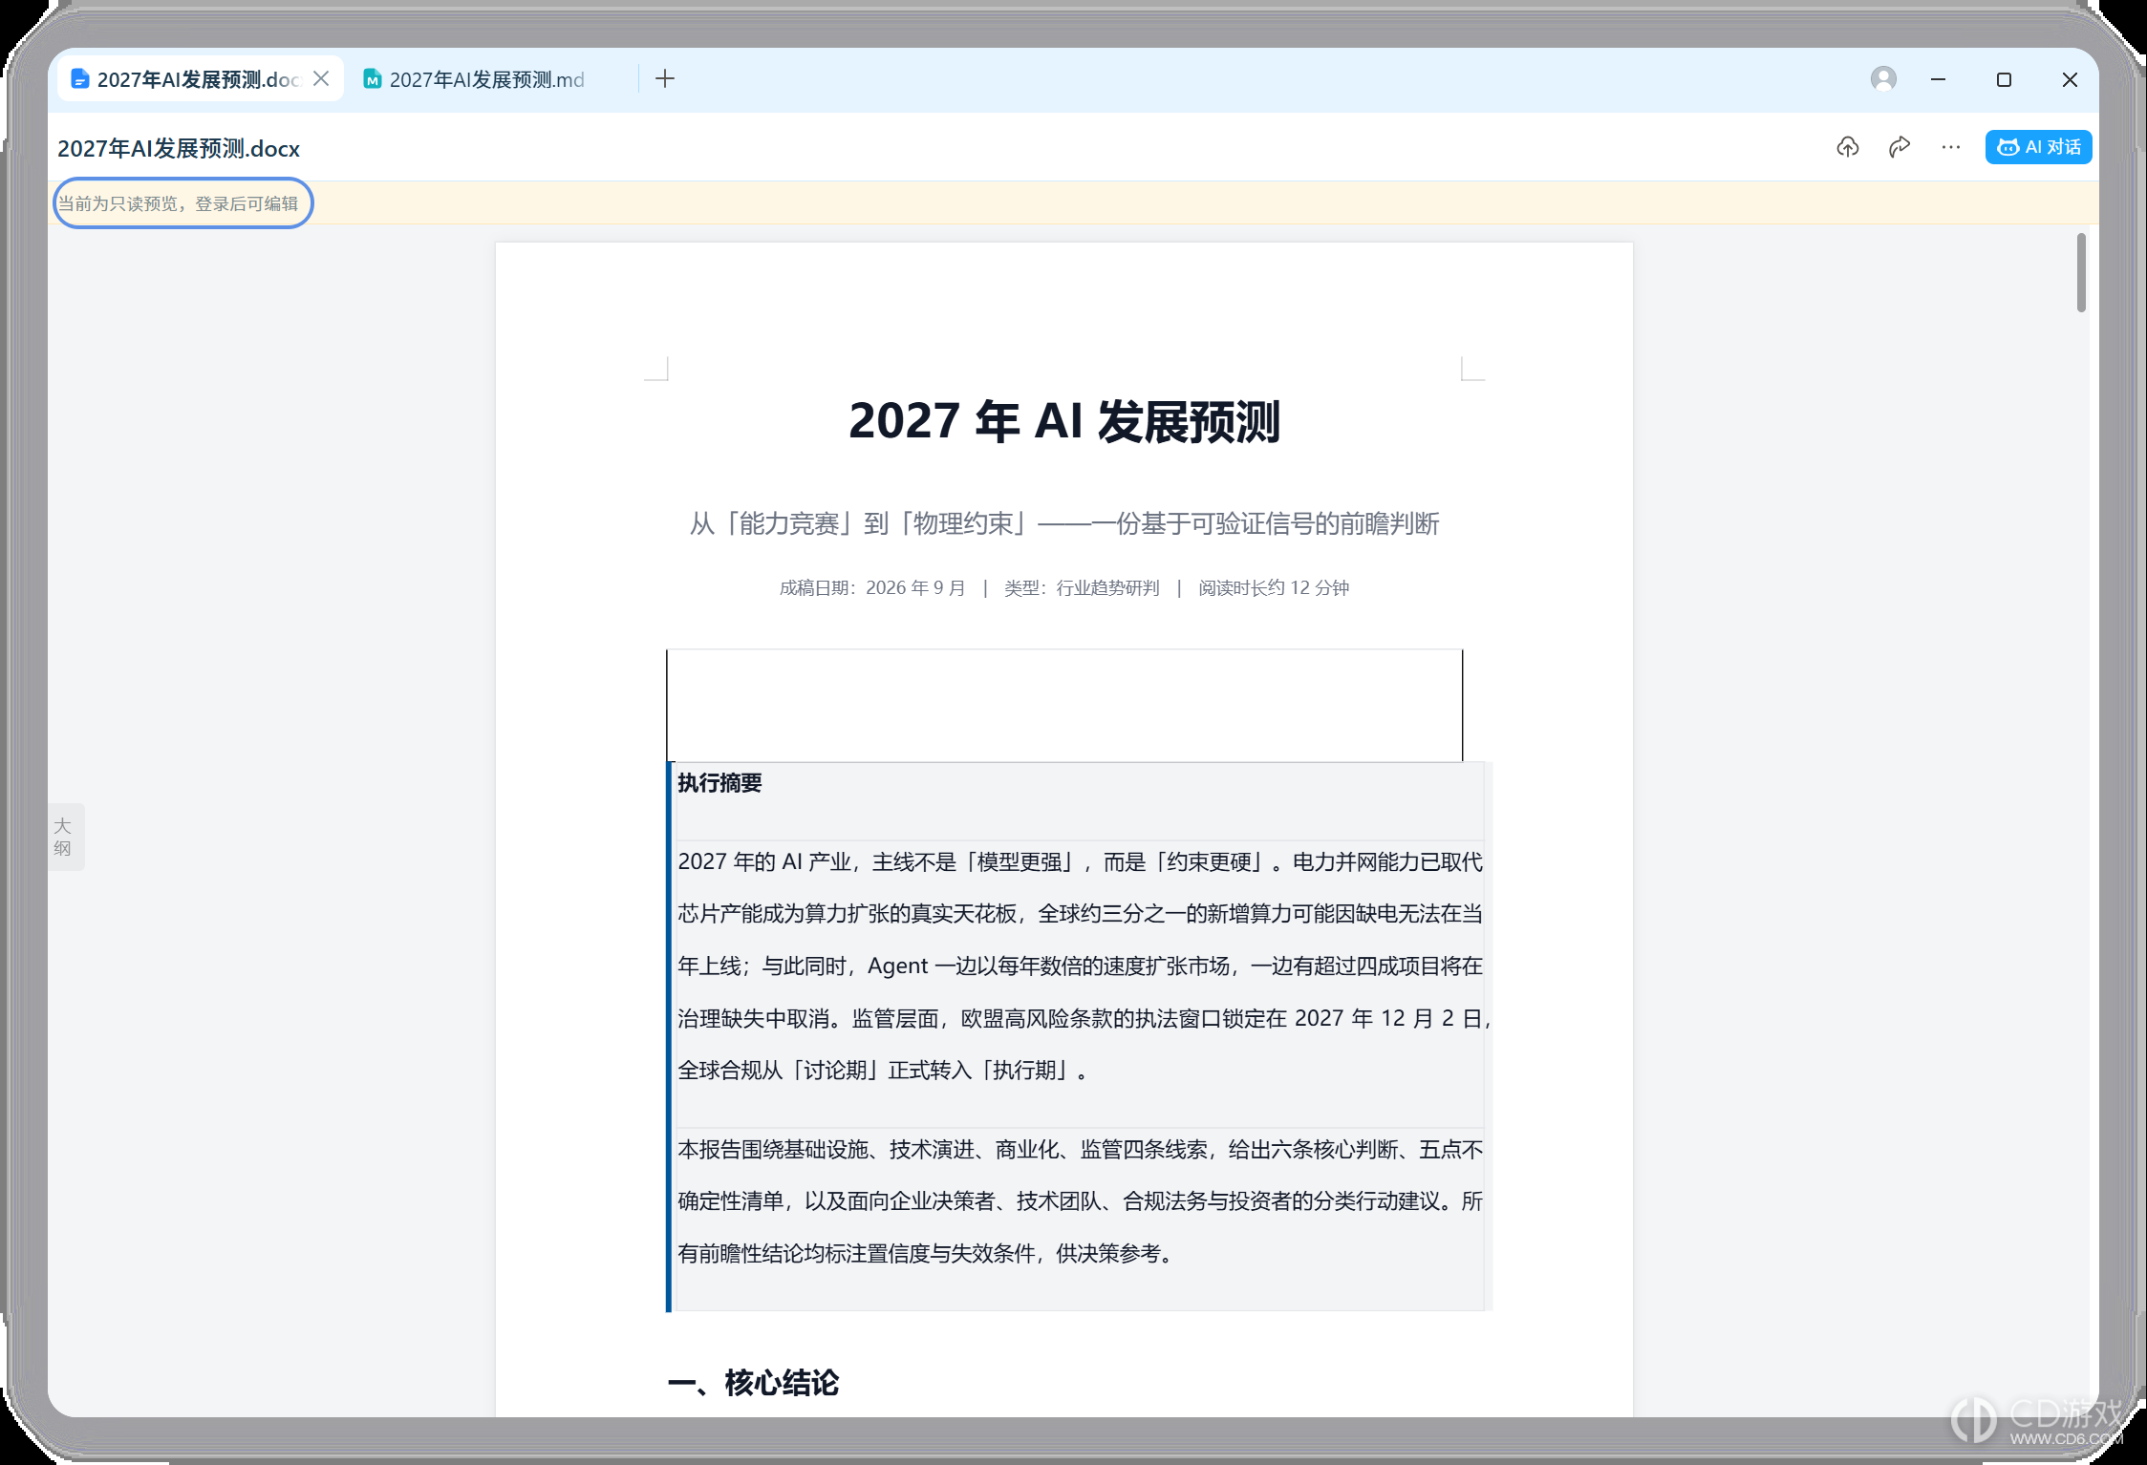Maximize the window
2147x1465 pixels.
pyautogui.click(x=2004, y=79)
